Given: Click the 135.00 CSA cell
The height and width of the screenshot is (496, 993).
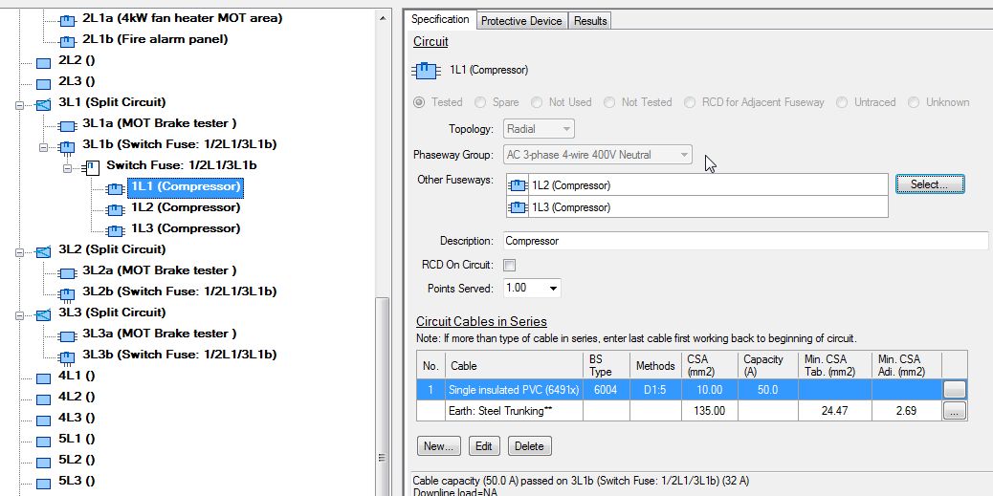Looking at the screenshot, I should (x=709, y=411).
